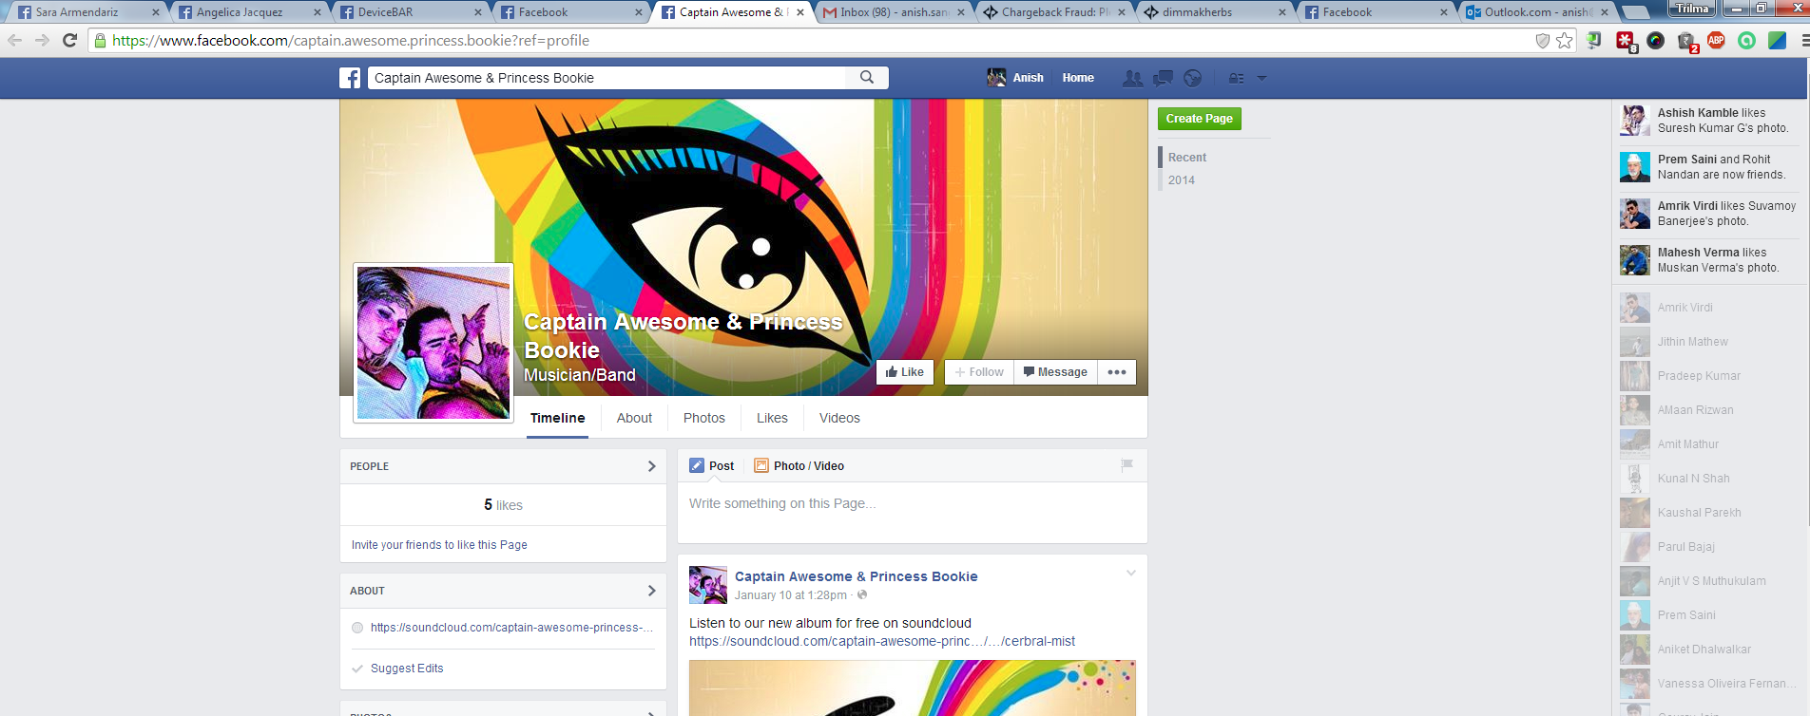Open the Likes tab
The height and width of the screenshot is (716, 1810).
(x=772, y=418)
